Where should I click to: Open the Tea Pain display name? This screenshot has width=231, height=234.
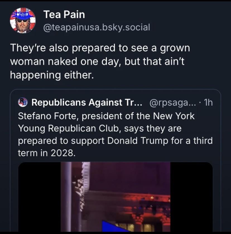[x=64, y=15]
